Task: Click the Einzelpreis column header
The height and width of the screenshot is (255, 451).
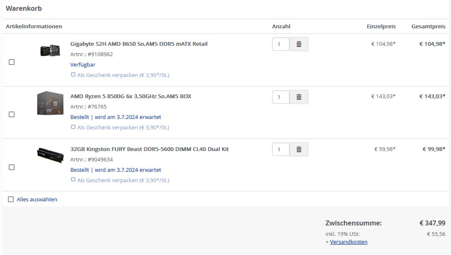Action: coord(381,27)
